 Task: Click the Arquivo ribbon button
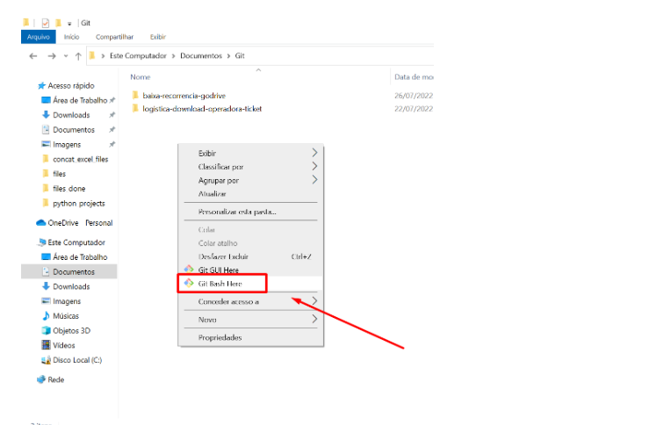pyautogui.click(x=38, y=37)
